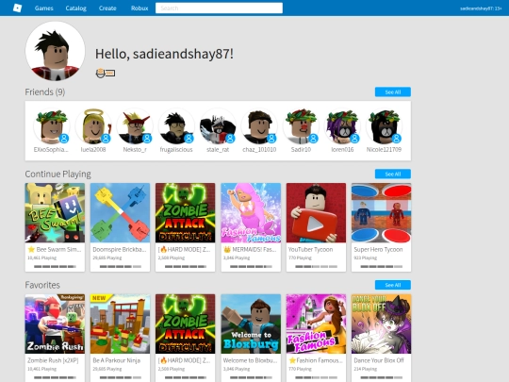The width and height of the screenshot is (509, 382).
Task: Click online status badge on Sadir10
Action: click(x=314, y=139)
